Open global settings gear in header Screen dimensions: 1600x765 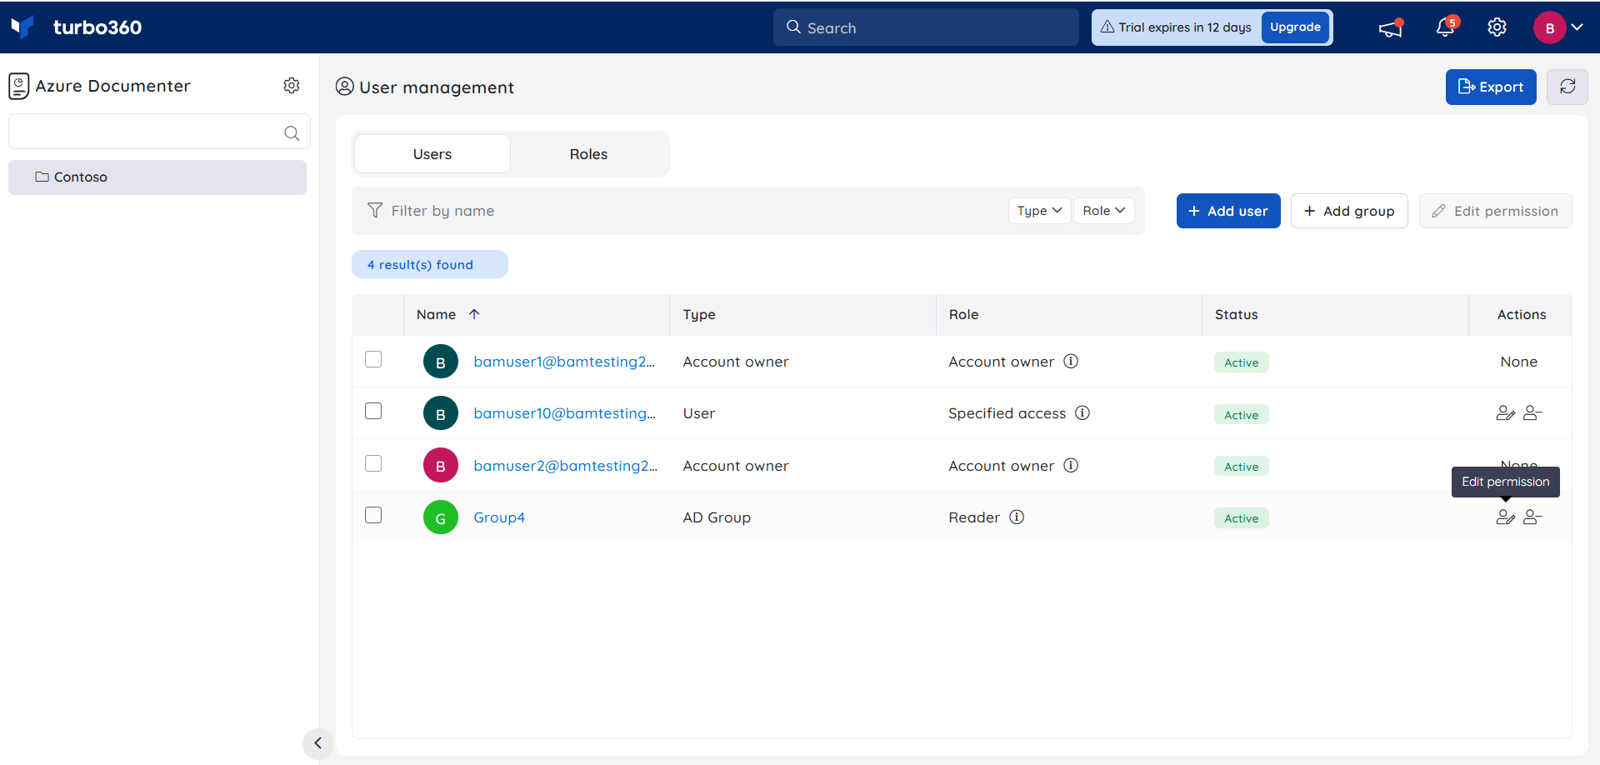click(x=1497, y=27)
